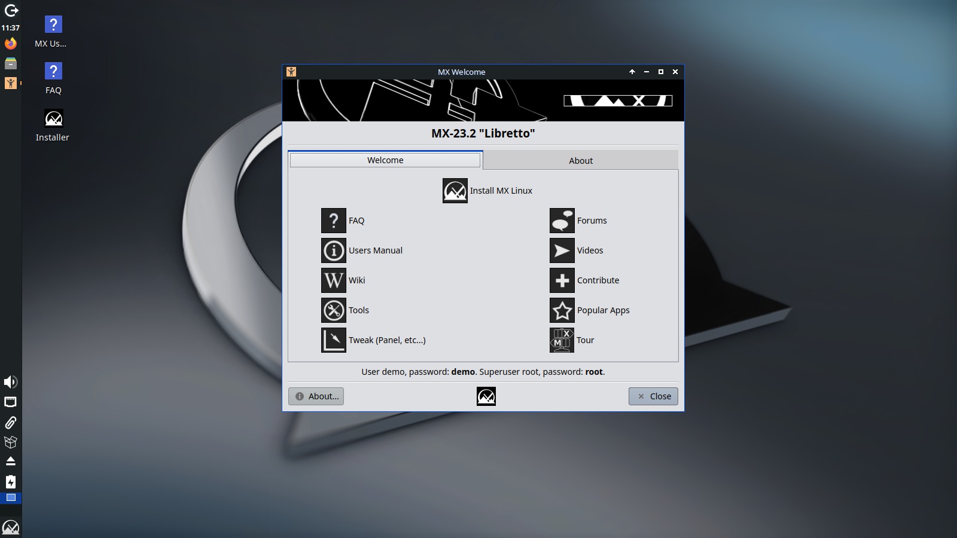
Task: Switch to the Welcome tab
Action: click(385, 160)
